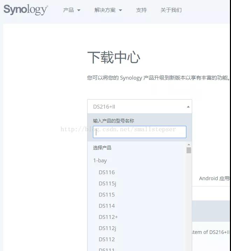Click the product list scrollbar thumb
This screenshot has height=251, width=231.
click(x=189, y=150)
